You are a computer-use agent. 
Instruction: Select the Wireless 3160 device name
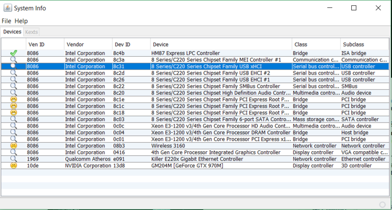(168, 146)
